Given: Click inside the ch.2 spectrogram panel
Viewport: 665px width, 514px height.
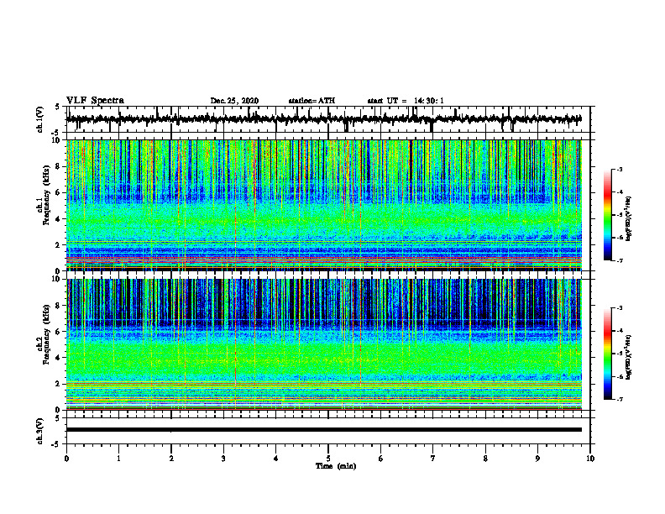Looking at the screenshot, I should tap(324, 344).
